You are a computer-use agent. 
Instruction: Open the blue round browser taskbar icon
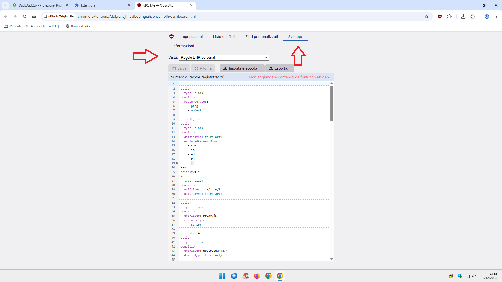tap(234, 276)
